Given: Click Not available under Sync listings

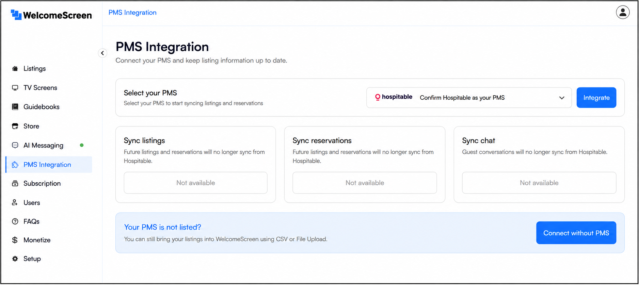Looking at the screenshot, I should [195, 183].
